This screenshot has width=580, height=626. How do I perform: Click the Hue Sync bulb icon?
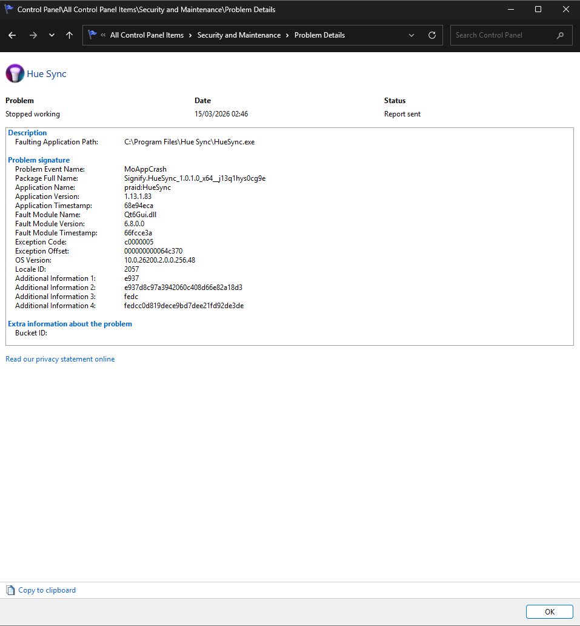click(15, 73)
